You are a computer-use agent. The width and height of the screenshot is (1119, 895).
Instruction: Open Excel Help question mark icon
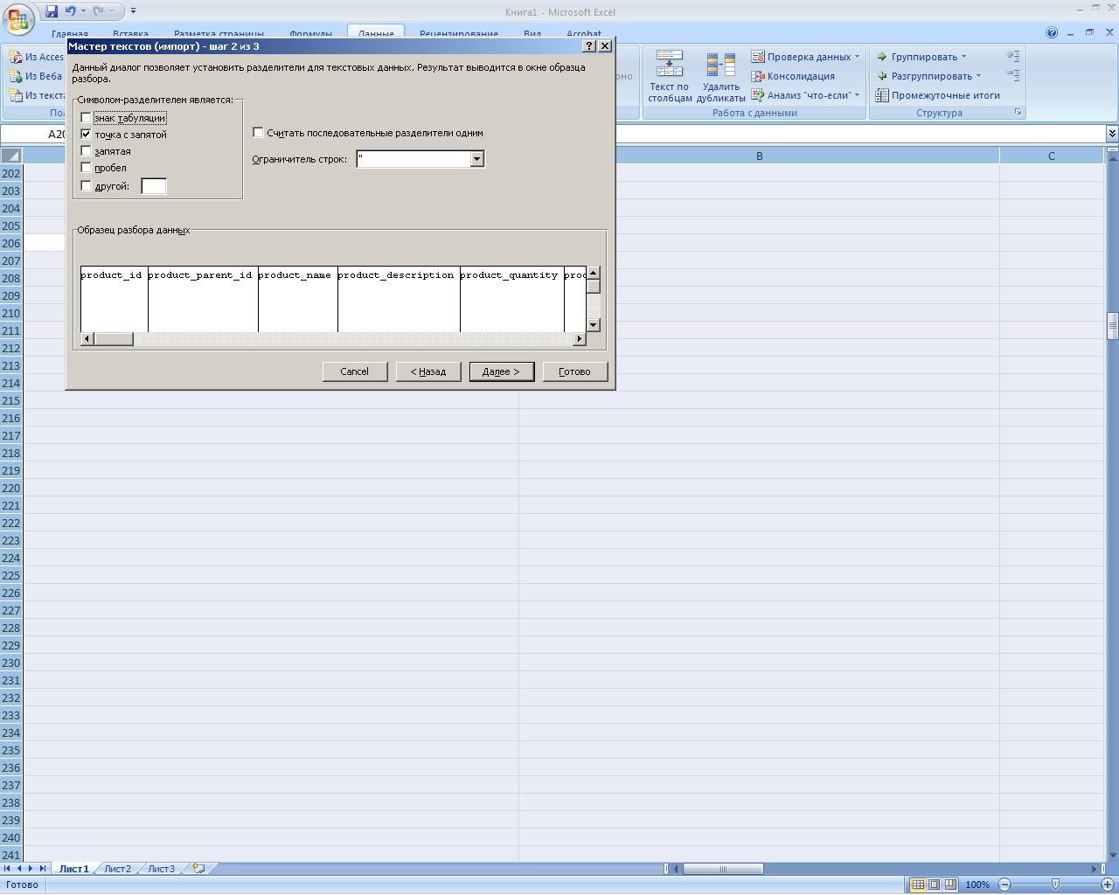point(1052,33)
